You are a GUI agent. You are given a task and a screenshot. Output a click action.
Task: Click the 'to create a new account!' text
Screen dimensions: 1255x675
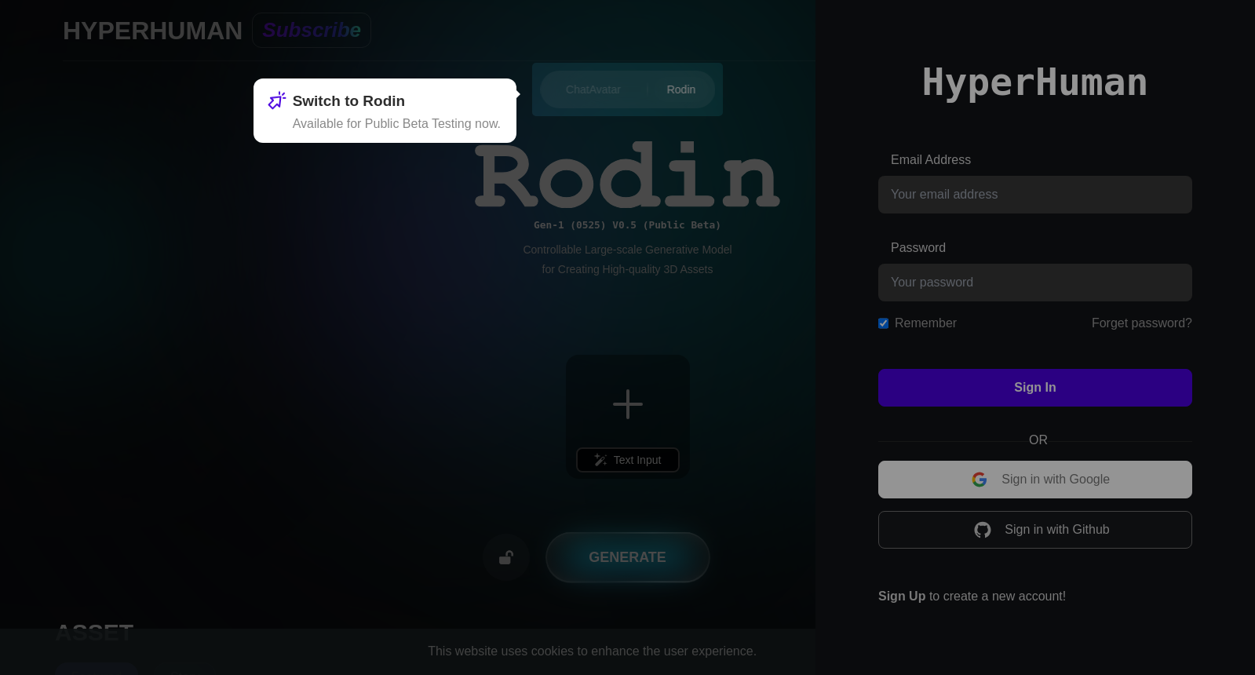pyautogui.click(x=998, y=597)
